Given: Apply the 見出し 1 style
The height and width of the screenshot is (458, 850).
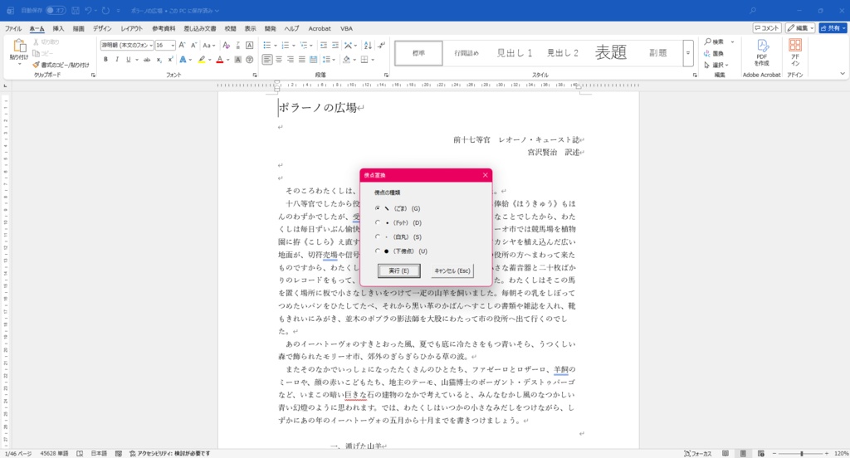Looking at the screenshot, I should pos(515,53).
